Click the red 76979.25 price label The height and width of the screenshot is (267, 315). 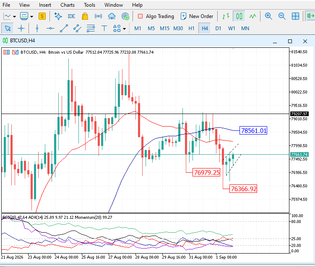[x=206, y=172]
